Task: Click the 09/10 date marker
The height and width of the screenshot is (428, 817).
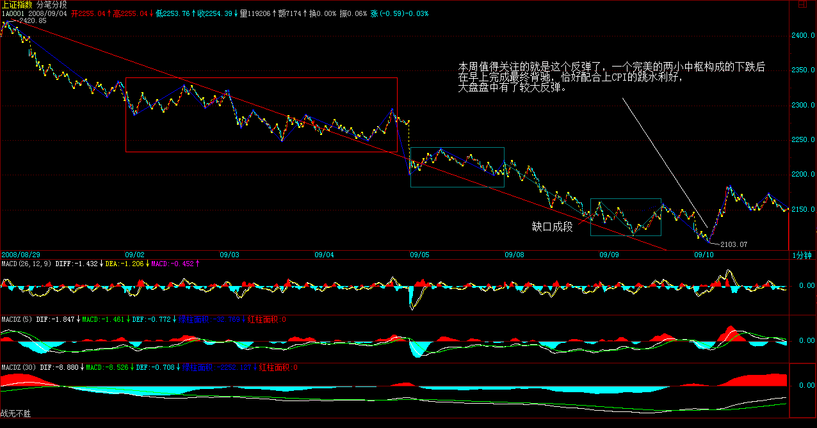Action: 704,255
